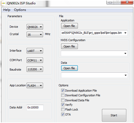The height and width of the screenshot is (123, 134).
Task: Click Open file under Data
Action: tap(69, 68)
